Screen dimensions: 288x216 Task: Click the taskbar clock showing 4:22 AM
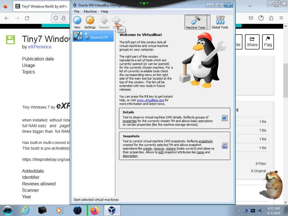coord(274,211)
